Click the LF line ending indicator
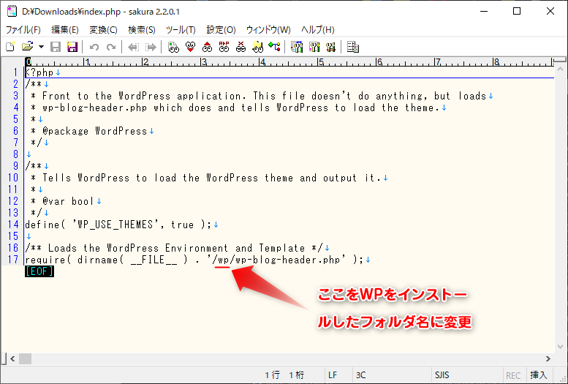Image resolution: width=568 pixels, height=384 pixels. click(x=333, y=375)
